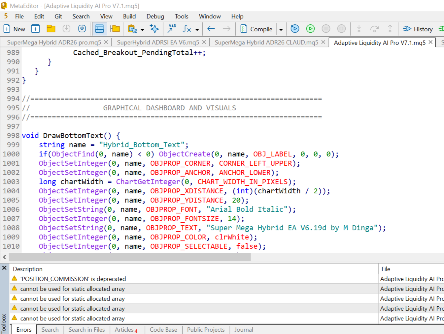444x334 pixels.
Task: Open the File menu
Action: [19, 16]
